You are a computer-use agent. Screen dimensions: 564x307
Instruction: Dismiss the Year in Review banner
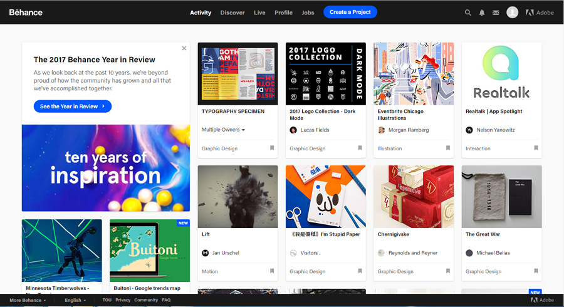click(184, 48)
